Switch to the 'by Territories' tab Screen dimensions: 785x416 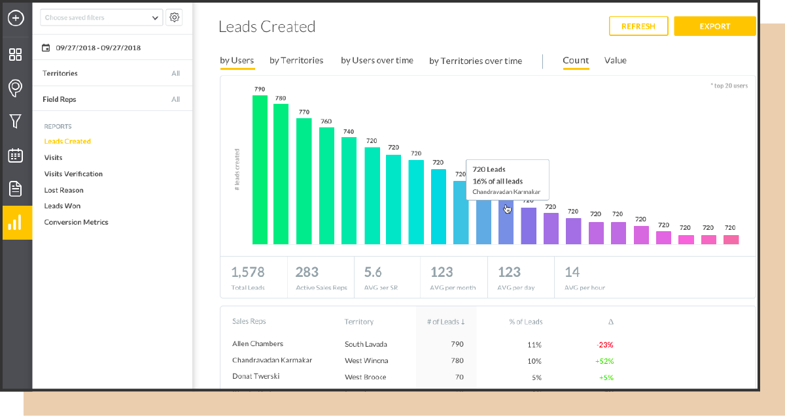coord(296,60)
